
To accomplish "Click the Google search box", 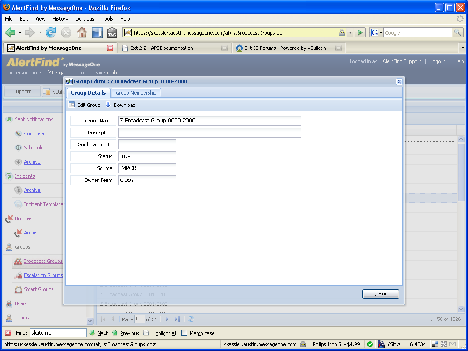I will (418, 33).
